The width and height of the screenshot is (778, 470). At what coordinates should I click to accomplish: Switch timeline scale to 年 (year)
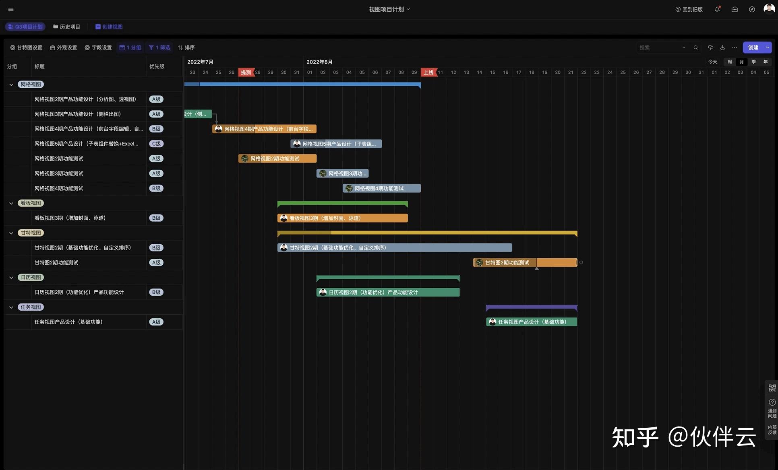[x=766, y=62]
